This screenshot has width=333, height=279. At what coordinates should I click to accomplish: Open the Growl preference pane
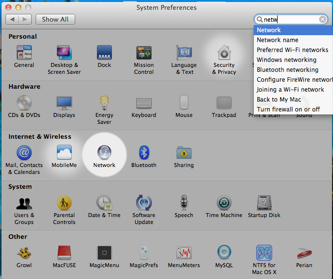pyautogui.click(x=24, y=257)
